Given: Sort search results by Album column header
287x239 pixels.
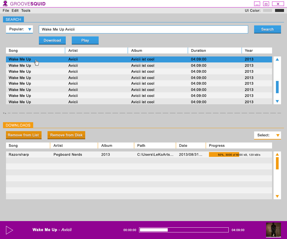Looking at the screenshot, I should click(158, 50).
